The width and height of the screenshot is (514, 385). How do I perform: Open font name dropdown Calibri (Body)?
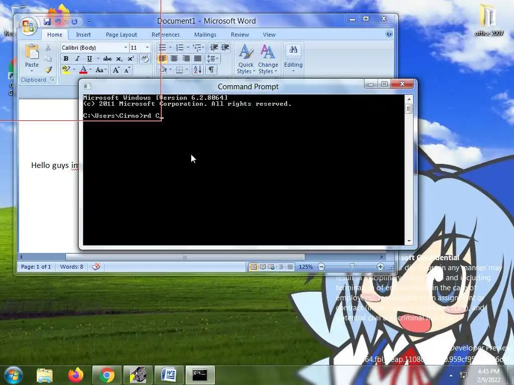tap(125, 48)
